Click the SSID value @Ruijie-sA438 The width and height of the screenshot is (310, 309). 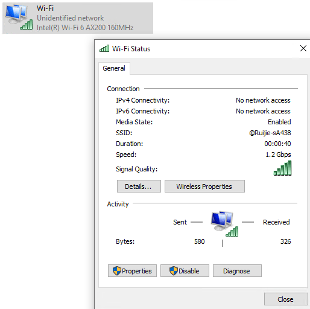(x=270, y=133)
